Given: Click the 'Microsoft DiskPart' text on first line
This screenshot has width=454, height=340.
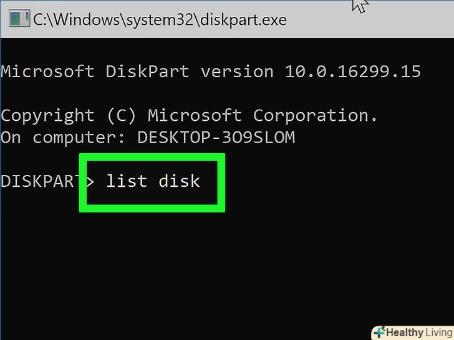Looking at the screenshot, I should pos(95,72).
